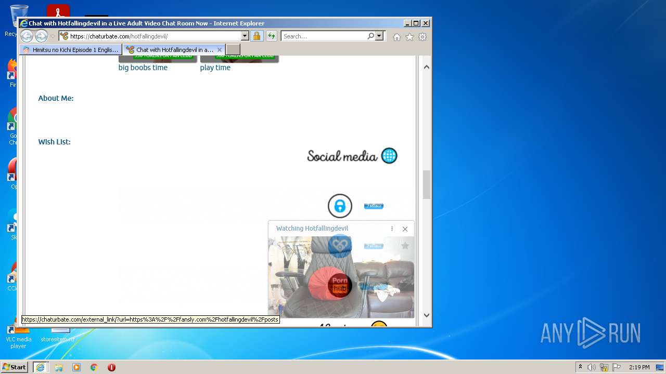Click the Show desktop button
This screenshot has height=374, width=666.
pos(660,367)
